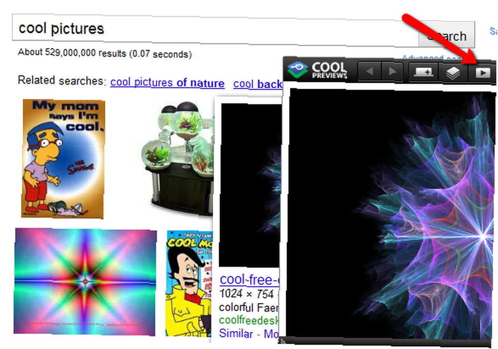Screen dimensions: 498x349
Task: Click the CoolPreviews logo icon
Action: pyautogui.click(x=298, y=70)
